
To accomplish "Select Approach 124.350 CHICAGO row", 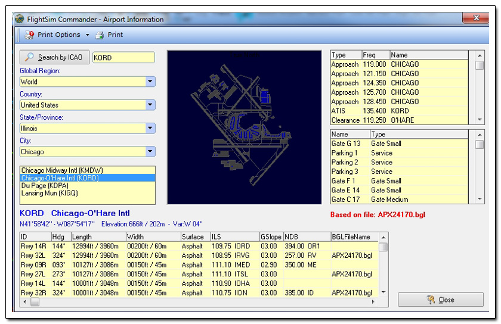I will coord(400,83).
